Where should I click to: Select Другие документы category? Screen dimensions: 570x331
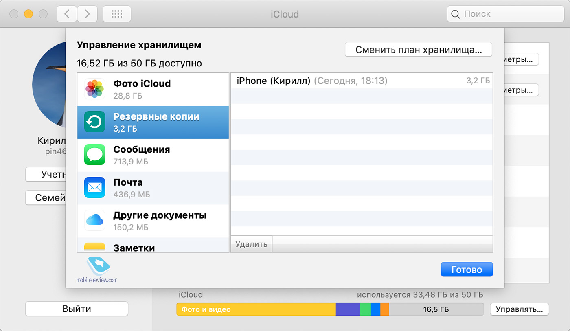pyautogui.click(x=153, y=221)
